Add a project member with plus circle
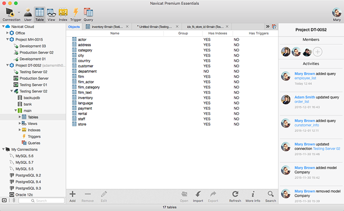The width and height of the screenshot is (344, 211). pyautogui.click(x=317, y=52)
